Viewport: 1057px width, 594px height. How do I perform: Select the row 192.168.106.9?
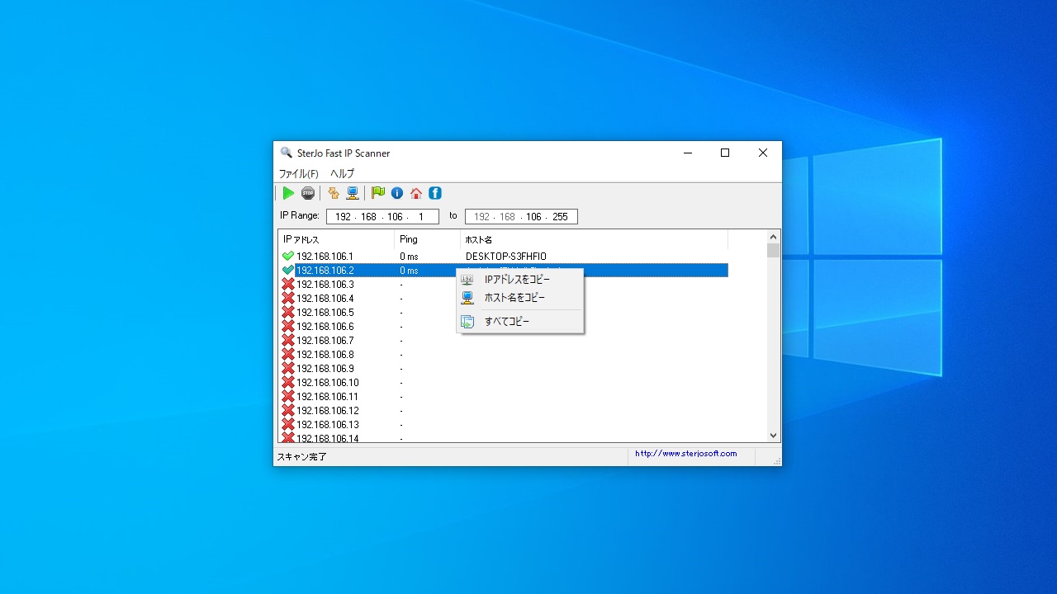point(504,368)
